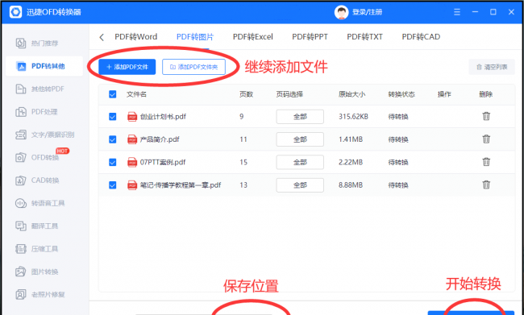Image resolution: width=524 pixels, height=315 pixels.
Task: Select file name 07PTT案例.pdf
Action: point(163,163)
